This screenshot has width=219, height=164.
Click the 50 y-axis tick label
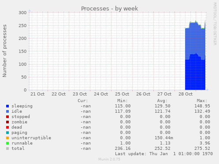tap(24, 77)
